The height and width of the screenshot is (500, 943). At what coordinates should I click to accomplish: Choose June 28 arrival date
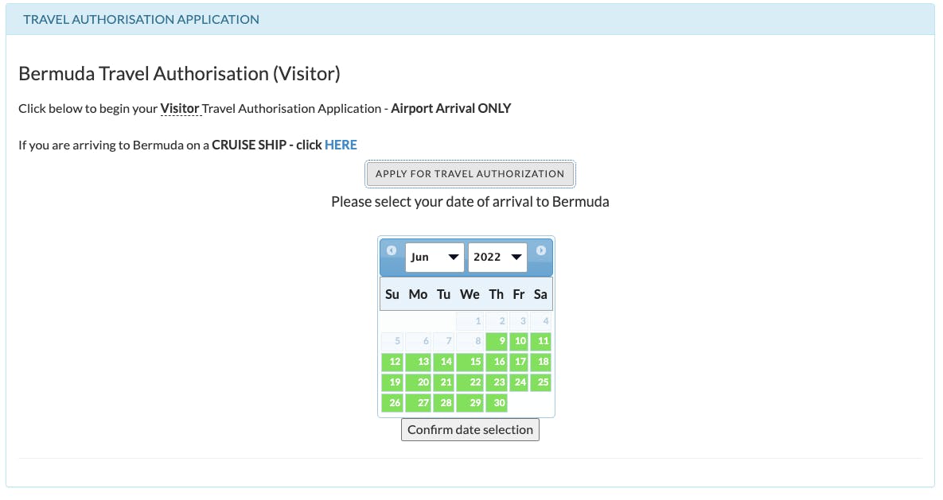[x=444, y=404]
